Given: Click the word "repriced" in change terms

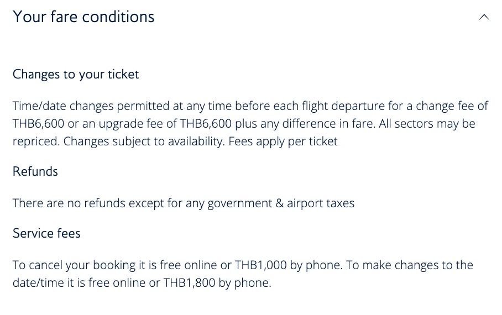Looking at the screenshot, I should (35, 141).
